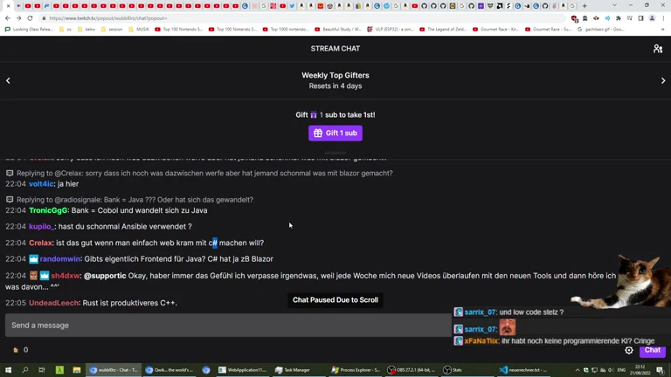Click the Send a message input field

229,326
